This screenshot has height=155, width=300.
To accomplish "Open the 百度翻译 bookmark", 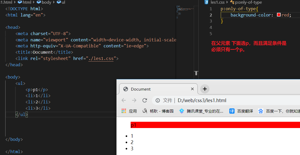I will click(241, 111).
